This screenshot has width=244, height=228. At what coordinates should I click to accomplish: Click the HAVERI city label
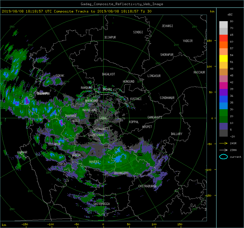point(94,162)
